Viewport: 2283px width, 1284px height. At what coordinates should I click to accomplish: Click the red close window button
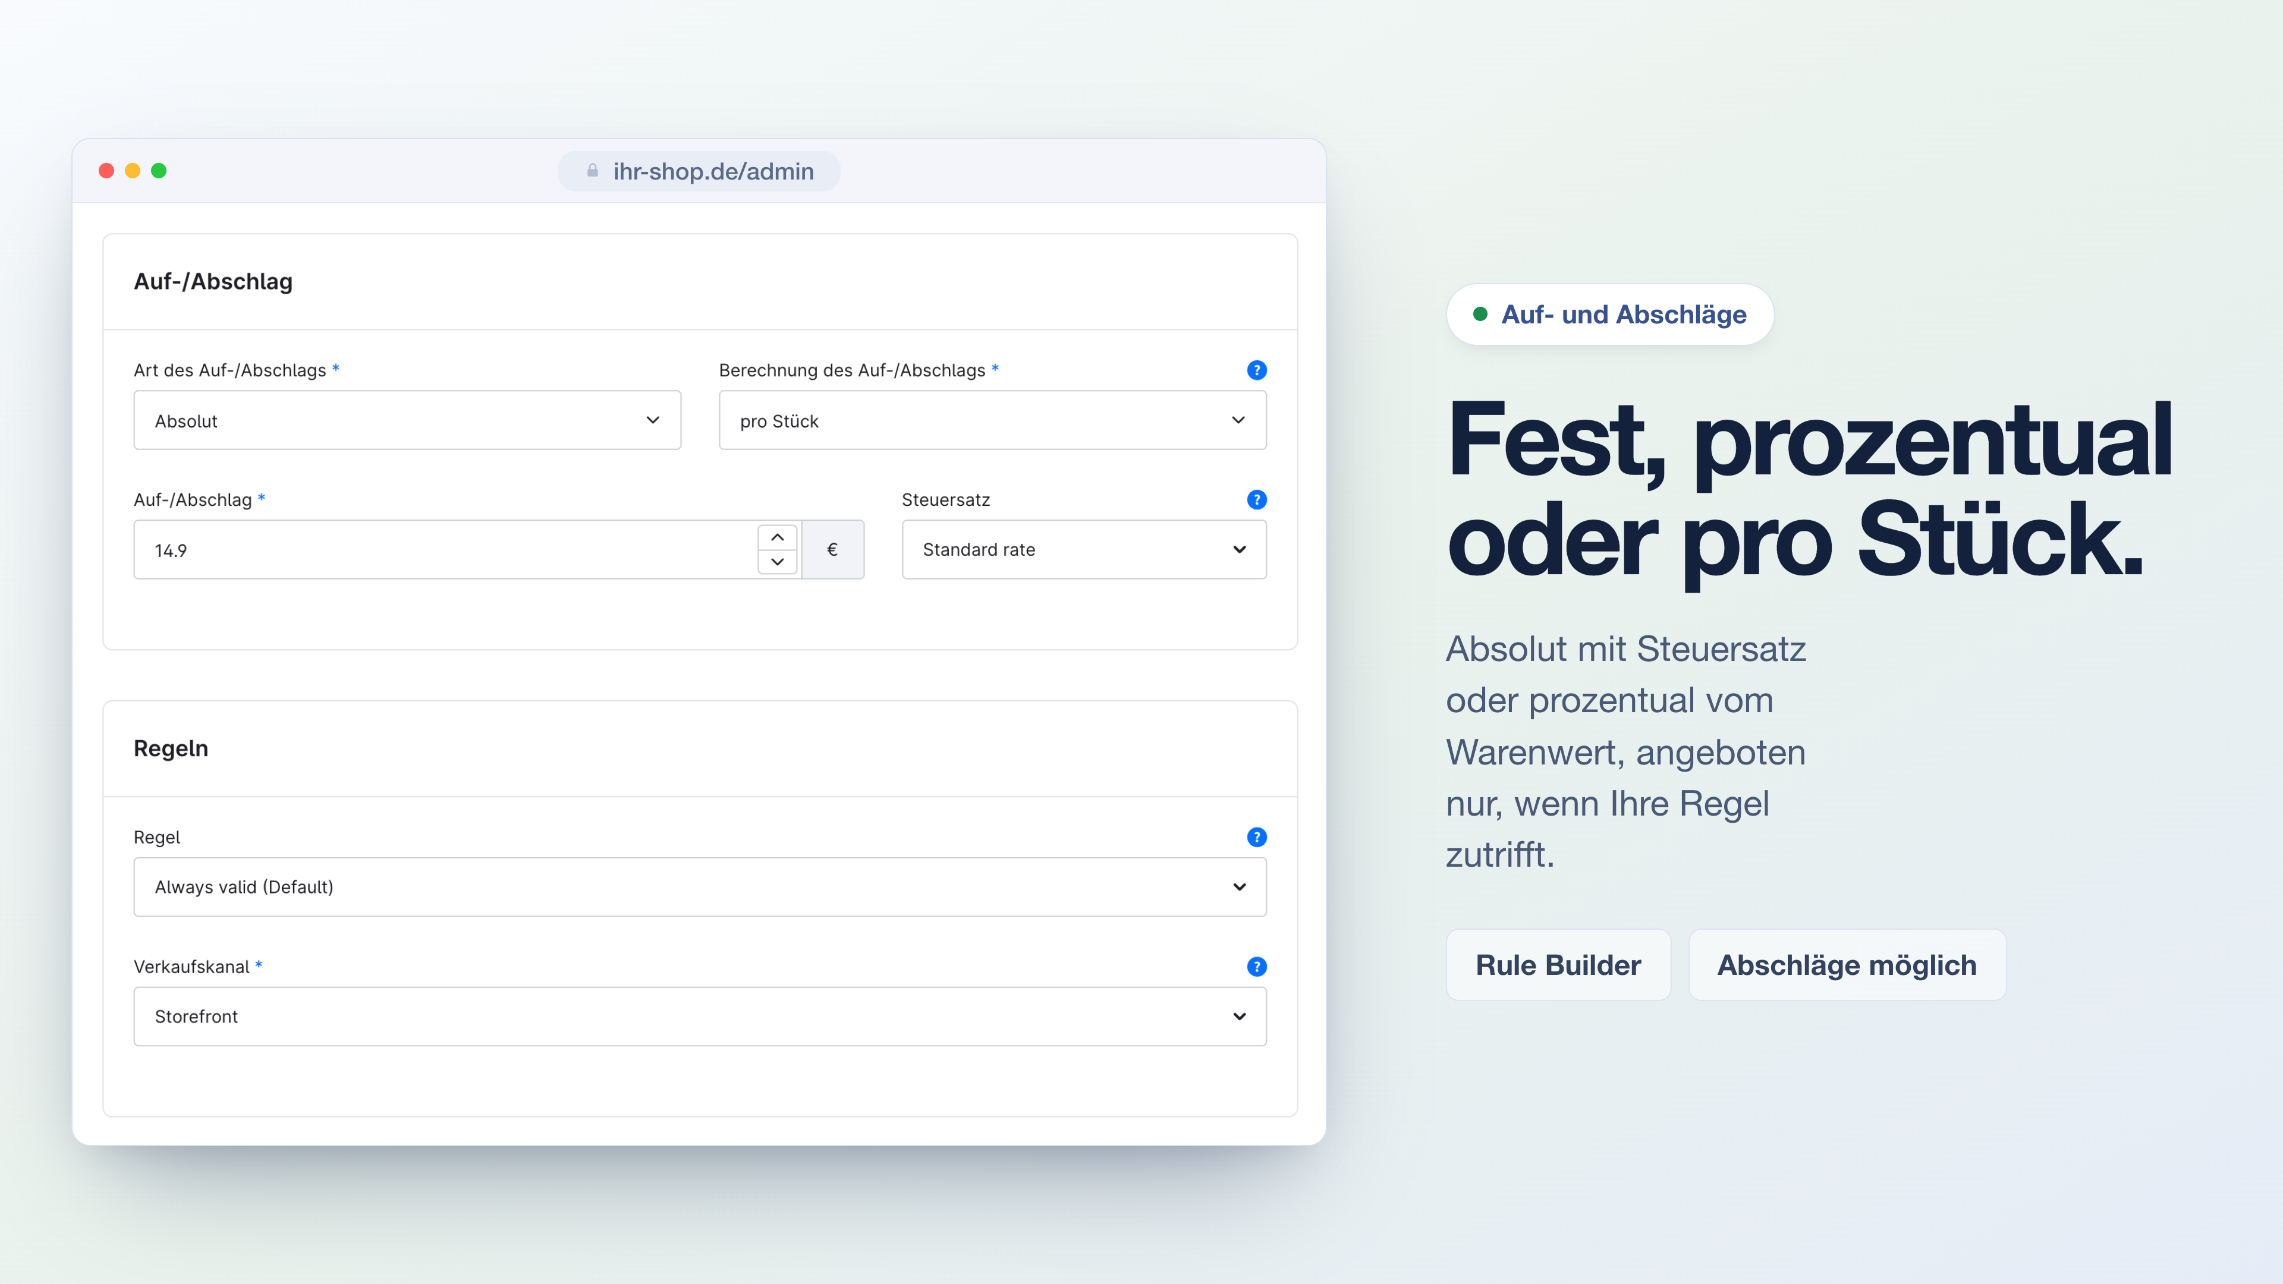106,170
